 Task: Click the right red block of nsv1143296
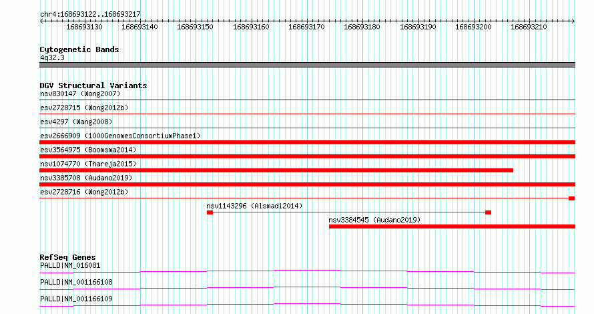489,212
